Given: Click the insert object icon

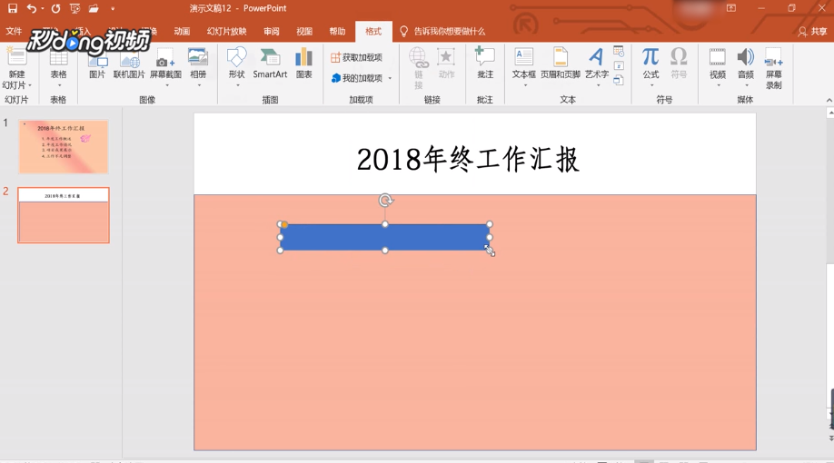Looking at the screenshot, I should 619,80.
